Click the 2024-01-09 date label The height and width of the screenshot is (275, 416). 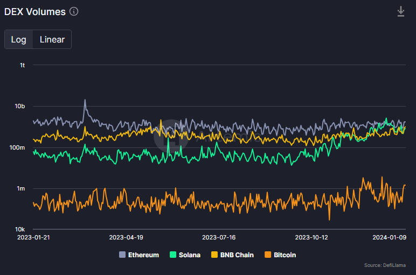389,237
